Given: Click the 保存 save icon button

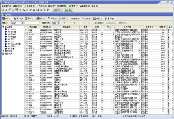Looking at the screenshot, I should tap(7, 19).
